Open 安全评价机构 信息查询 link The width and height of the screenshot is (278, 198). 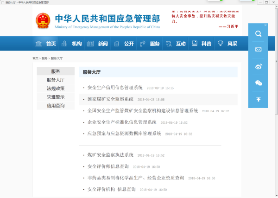(112, 189)
